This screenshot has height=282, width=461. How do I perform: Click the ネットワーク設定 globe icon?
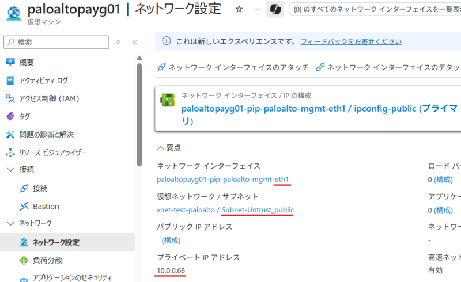[x=24, y=242]
